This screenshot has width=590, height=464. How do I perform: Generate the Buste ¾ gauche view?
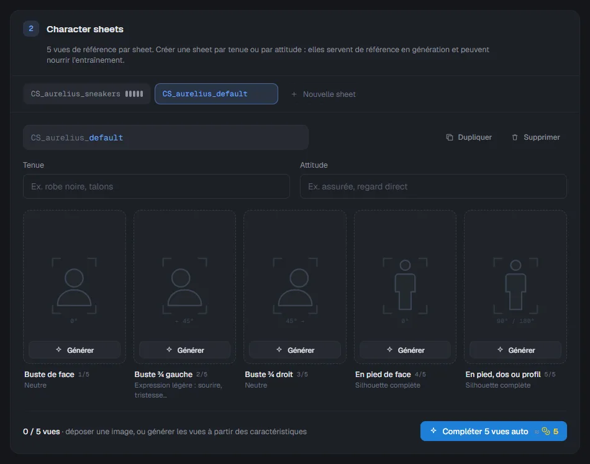click(184, 350)
